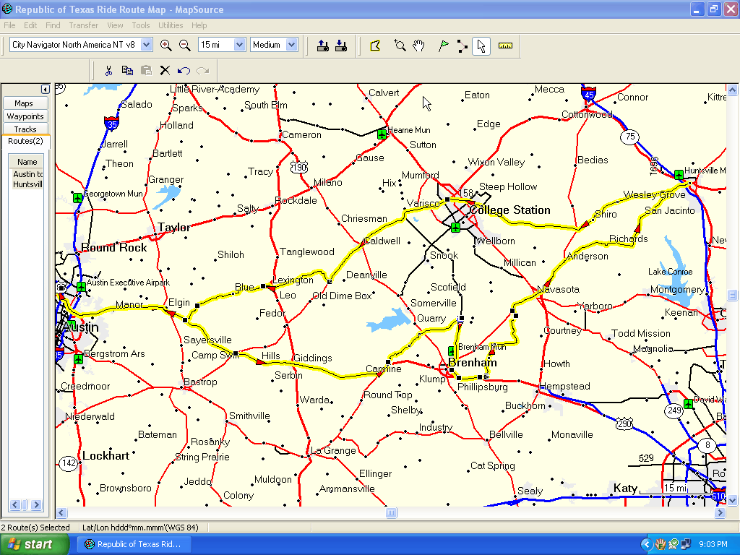Click the Send to Device icon

point(323,46)
